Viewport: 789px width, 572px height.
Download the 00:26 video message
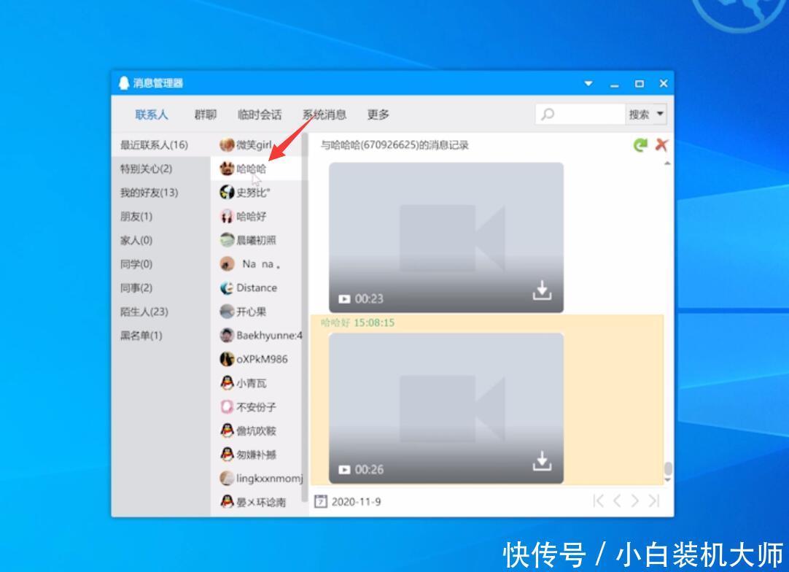click(543, 462)
